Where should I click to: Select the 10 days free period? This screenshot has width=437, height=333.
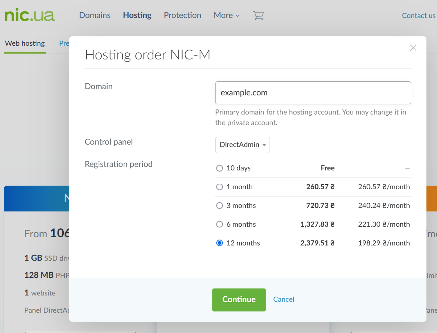(219, 168)
